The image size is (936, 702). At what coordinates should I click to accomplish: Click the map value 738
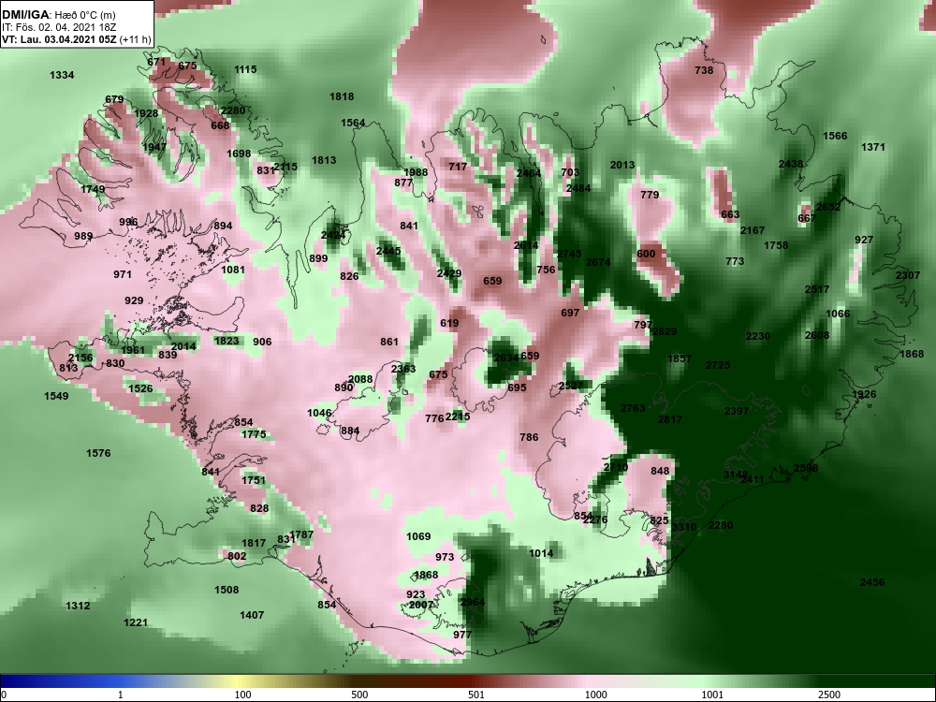pyautogui.click(x=705, y=70)
